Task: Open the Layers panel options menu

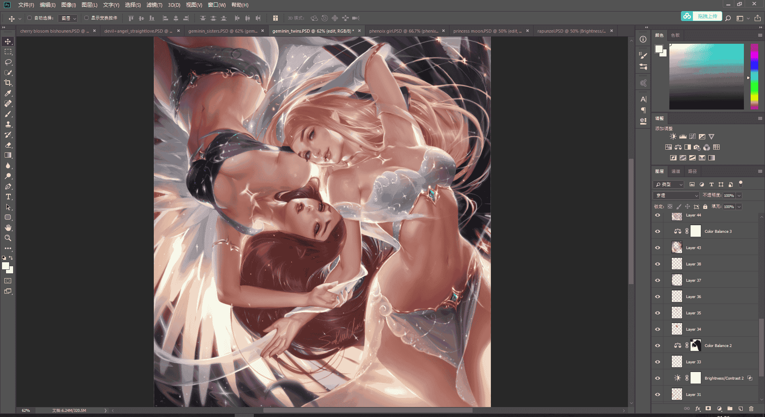Action: tap(760, 171)
